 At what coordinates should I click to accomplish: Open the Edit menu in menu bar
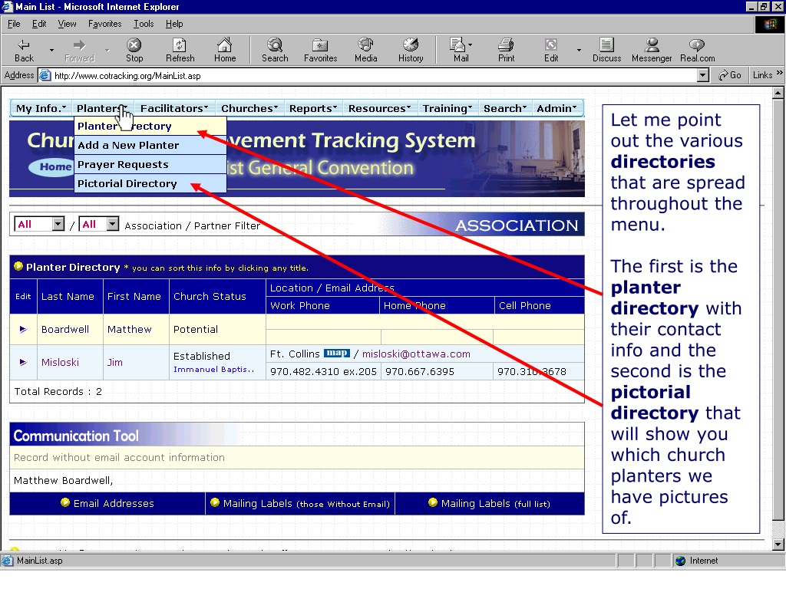[39, 24]
